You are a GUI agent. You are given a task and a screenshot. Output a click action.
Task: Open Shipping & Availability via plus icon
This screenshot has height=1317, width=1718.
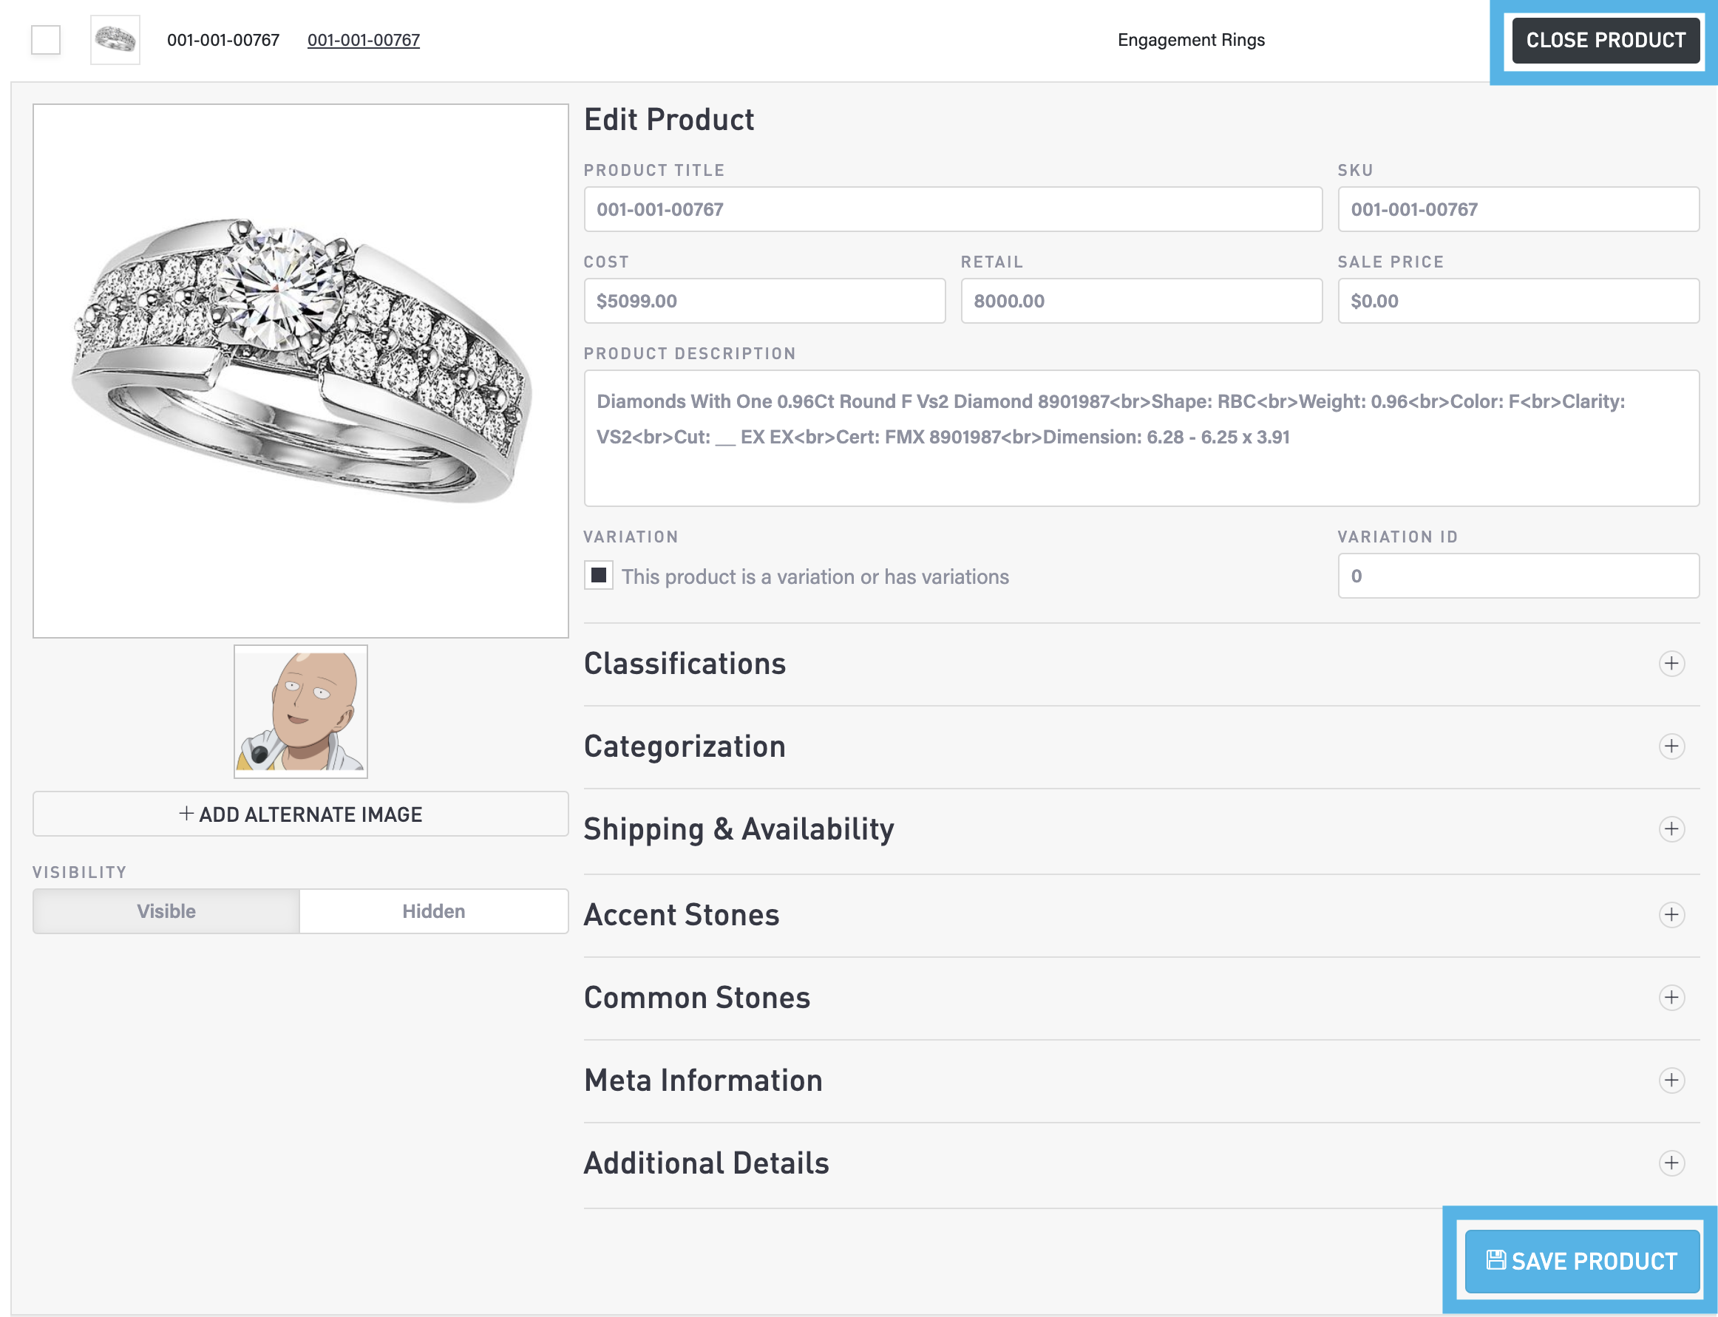coord(1671,828)
